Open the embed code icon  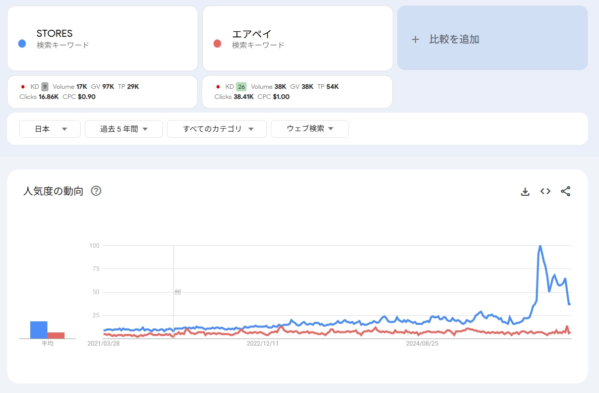pos(545,191)
